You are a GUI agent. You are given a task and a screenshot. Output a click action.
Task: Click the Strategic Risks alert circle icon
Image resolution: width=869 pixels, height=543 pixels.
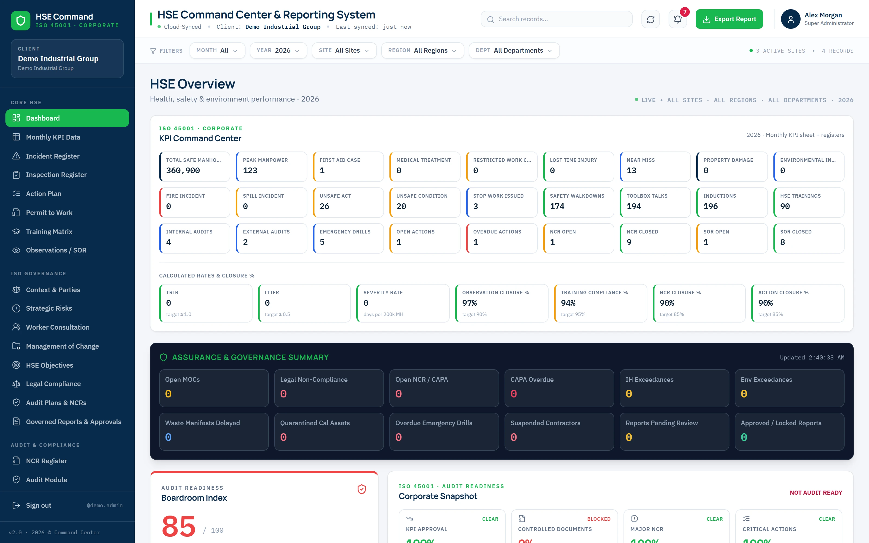pyautogui.click(x=16, y=308)
